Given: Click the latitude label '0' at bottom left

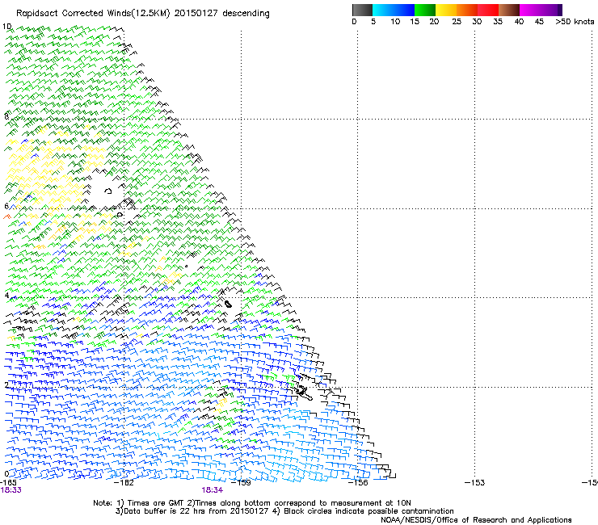Looking at the screenshot, I should pyautogui.click(x=6, y=474).
